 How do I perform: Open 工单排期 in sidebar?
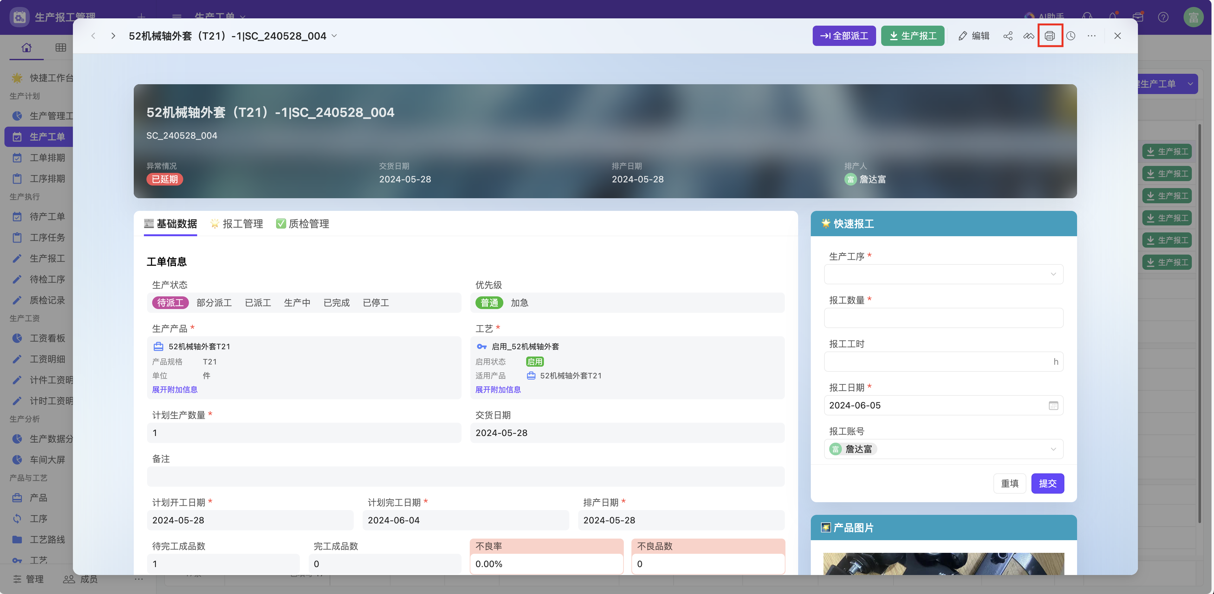tap(39, 158)
